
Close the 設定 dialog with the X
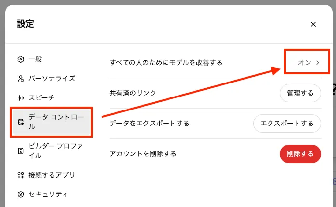coord(313,24)
